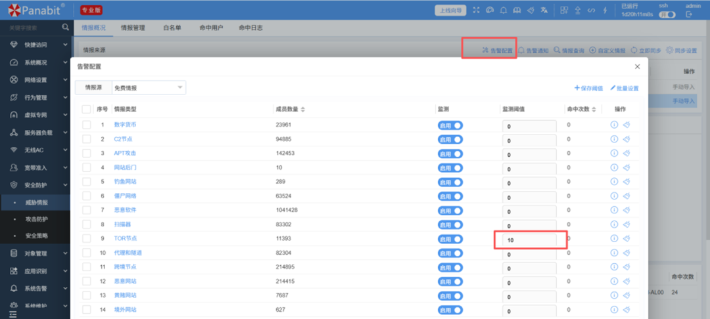Switch language with the translate icon
The image size is (710, 319).
(x=544, y=11)
